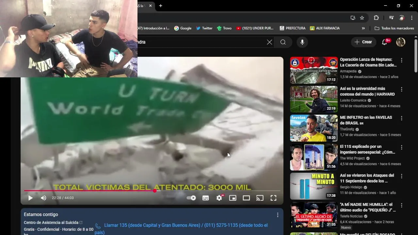Call 135 helpline phone link
Screen dimensions: 418x235
point(181,228)
